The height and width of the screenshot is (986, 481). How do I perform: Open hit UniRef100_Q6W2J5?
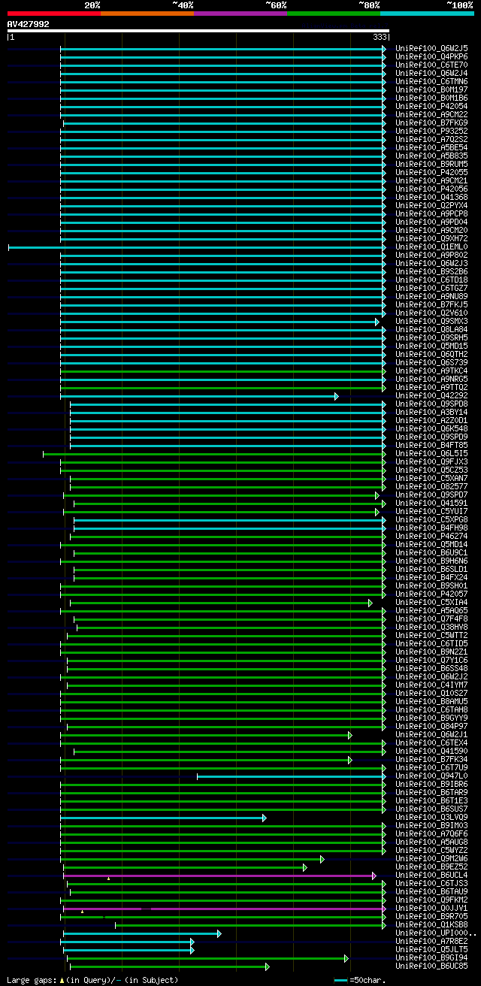click(x=431, y=48)
